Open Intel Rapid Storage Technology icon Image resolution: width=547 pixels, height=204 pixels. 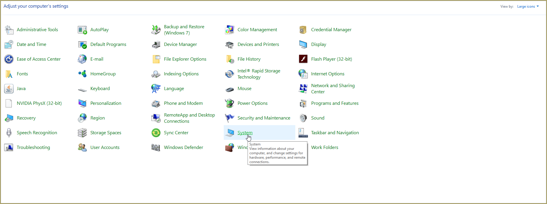tap(230, 74)
